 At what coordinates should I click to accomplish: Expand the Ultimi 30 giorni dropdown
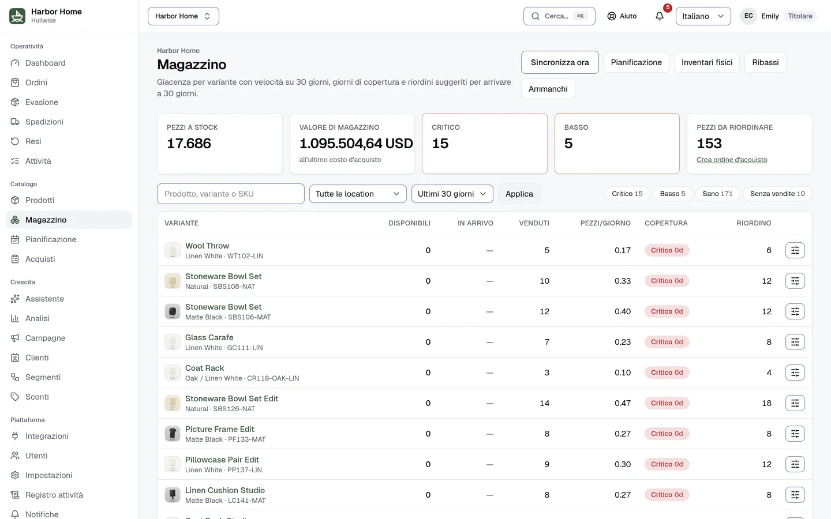[452, 194]
